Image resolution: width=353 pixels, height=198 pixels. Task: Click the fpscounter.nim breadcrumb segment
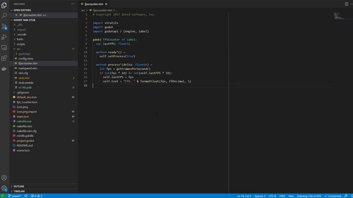[103, 10]
